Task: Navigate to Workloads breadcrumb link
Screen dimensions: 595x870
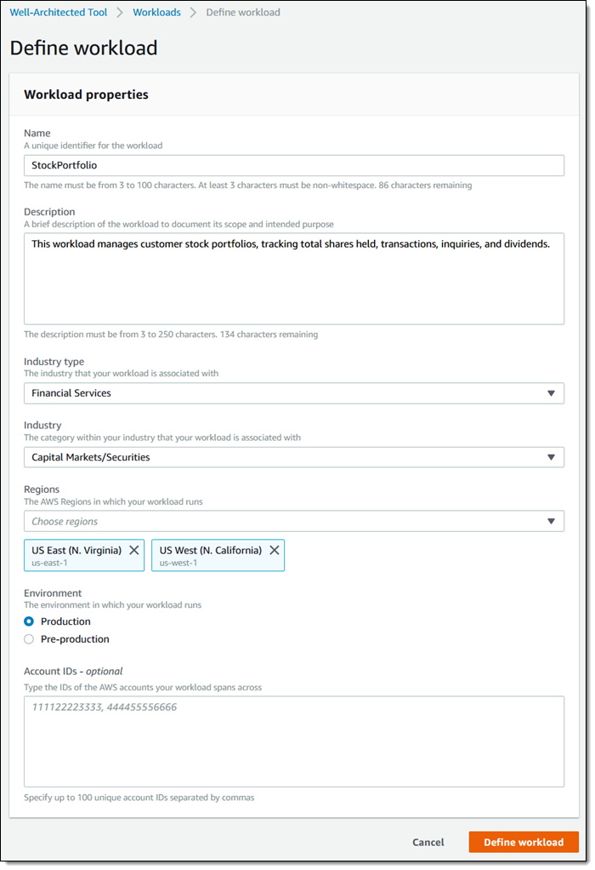Action: pyautogui.click(x=156, y=13)
